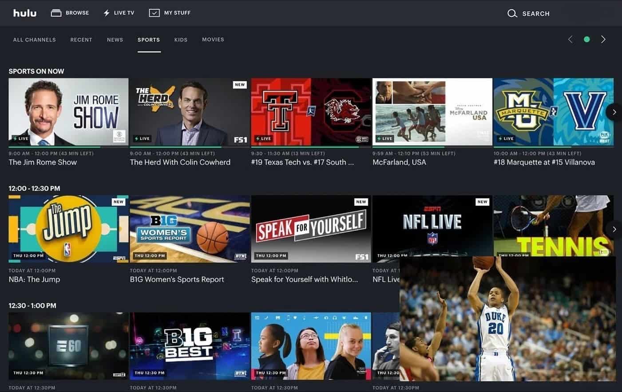
Task: Click Live badge on Jim Rome Show
Action: pyautogui.click(x=21, y=138)
